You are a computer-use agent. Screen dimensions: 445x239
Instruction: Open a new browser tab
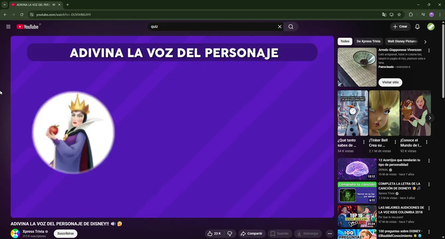point(67,5)
